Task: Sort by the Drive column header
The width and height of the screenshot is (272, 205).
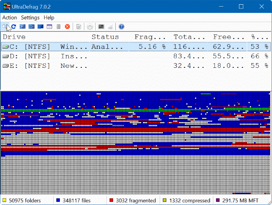Action: [x=14, y=37]
